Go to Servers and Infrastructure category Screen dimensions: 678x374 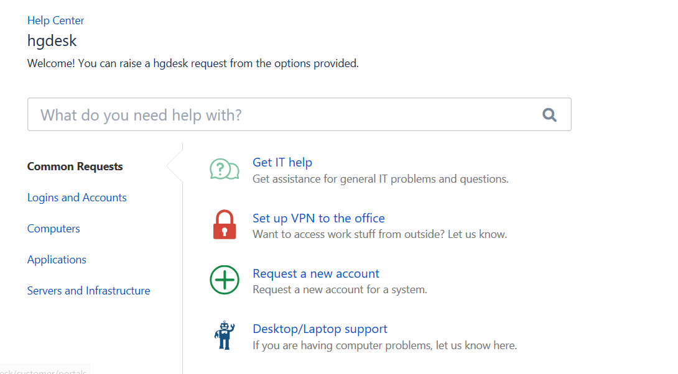(x=88, y=291)
